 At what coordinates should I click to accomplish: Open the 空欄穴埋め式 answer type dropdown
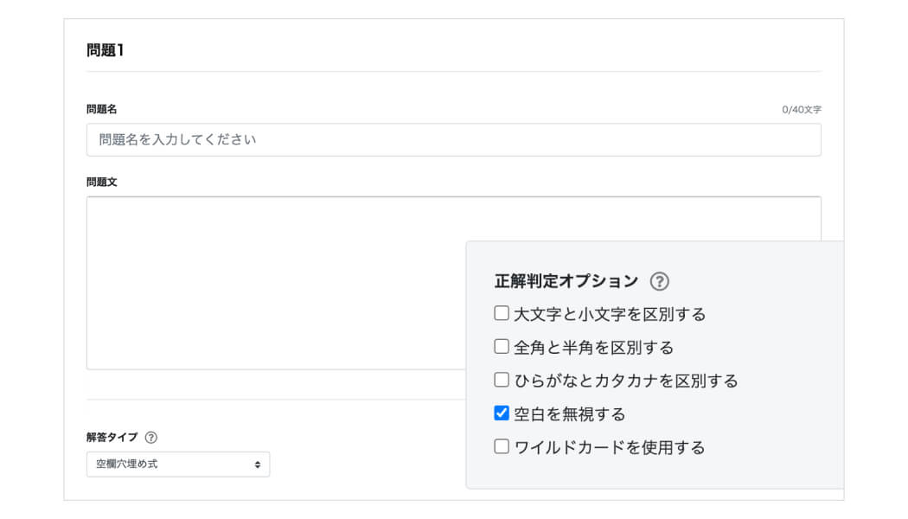pos(178,465)
